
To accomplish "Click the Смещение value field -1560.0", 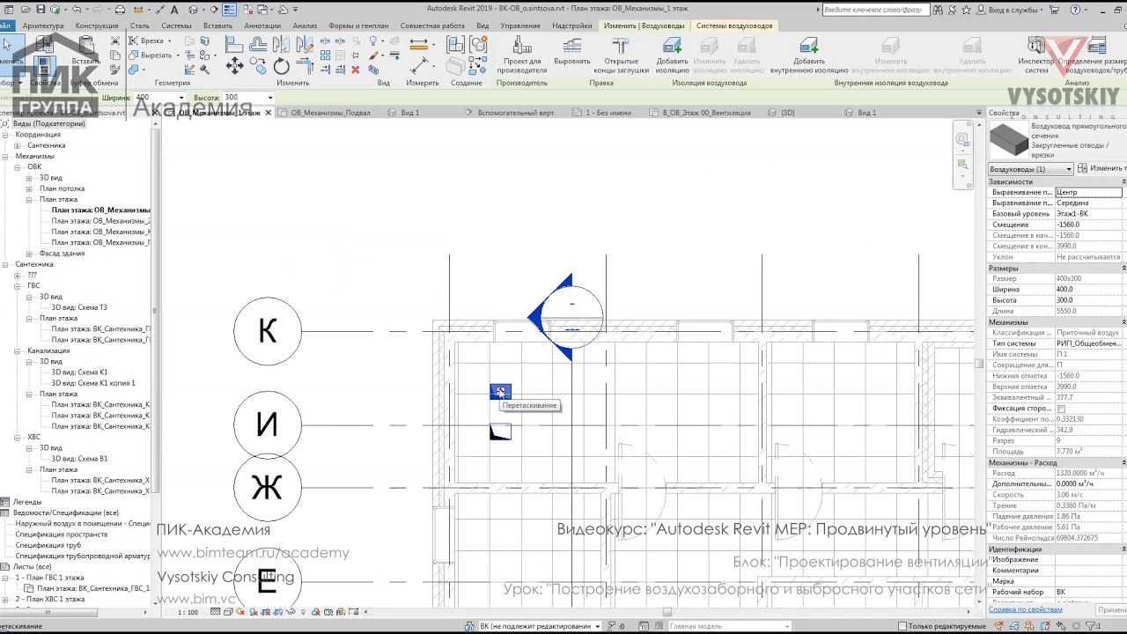I will pos(1089,225).
